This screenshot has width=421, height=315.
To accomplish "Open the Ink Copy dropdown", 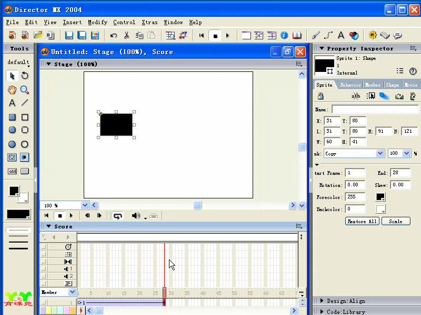I will 380,153.
